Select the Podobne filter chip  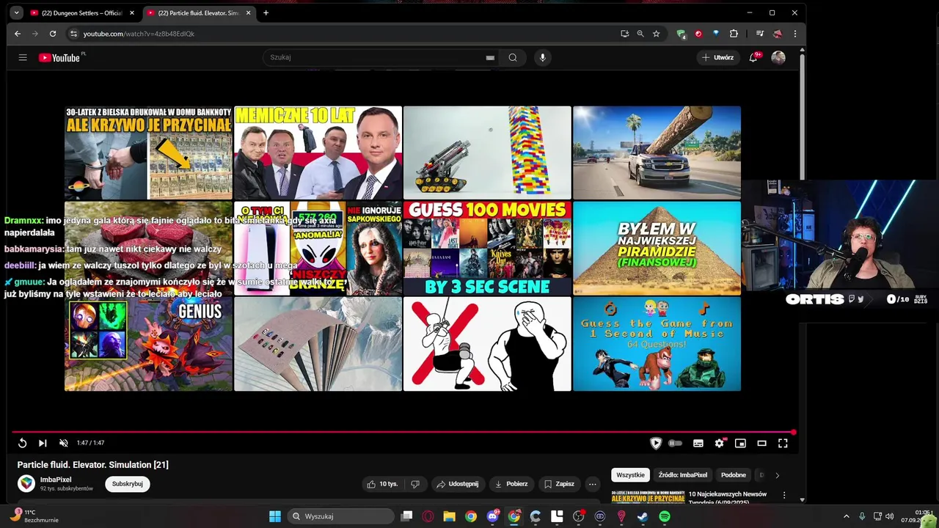pos(734,475)
